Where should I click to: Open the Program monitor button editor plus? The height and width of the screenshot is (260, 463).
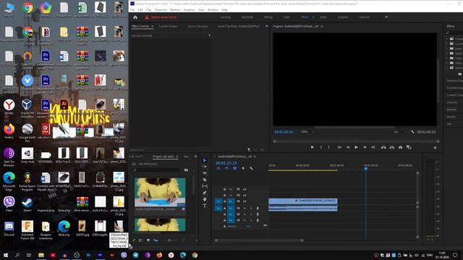pos(435,147)
